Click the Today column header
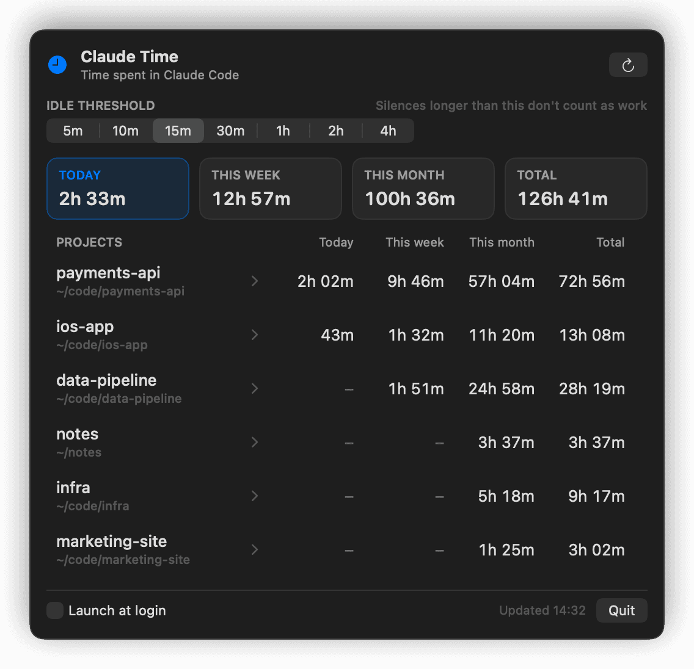The width and height of the screenshot is (694, 669). pos(337,242)
